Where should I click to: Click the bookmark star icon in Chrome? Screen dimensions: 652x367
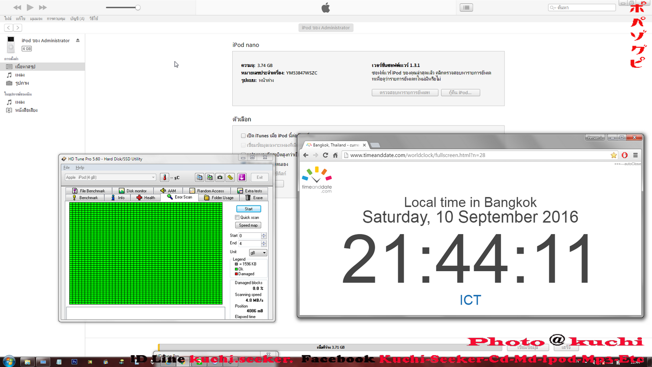pos(614,155)
